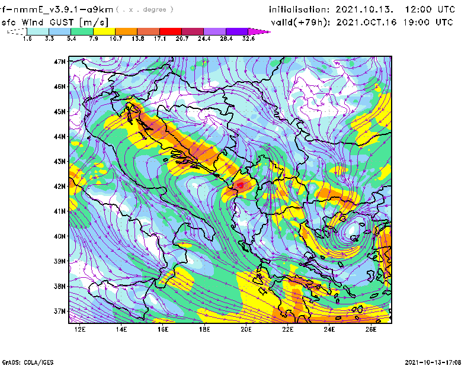Click the 40N latitude label
This screenshot has height=366, width=474.
coord(60,236)
